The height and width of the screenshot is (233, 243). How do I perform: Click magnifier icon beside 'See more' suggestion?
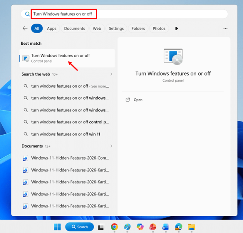(25, 86)
